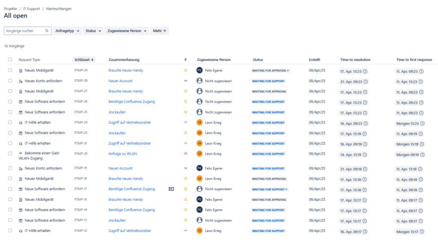Viewport: 438px width, 246px height.
Task: Check the checkbox for the Jira kaufen ITSUP-13 row
Action: [x=10, y=220]
